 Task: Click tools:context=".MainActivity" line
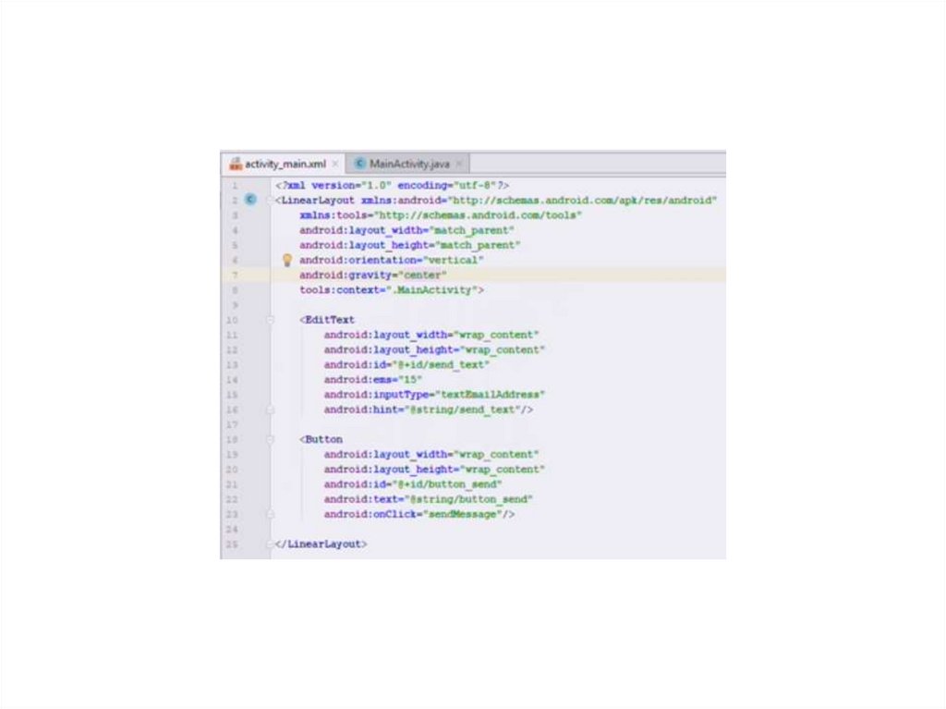[x=392, y=290]
